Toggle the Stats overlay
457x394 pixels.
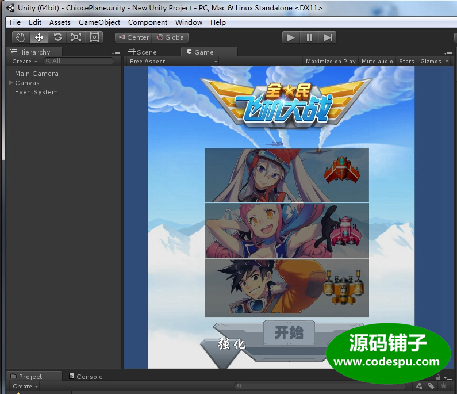point(406,61)
